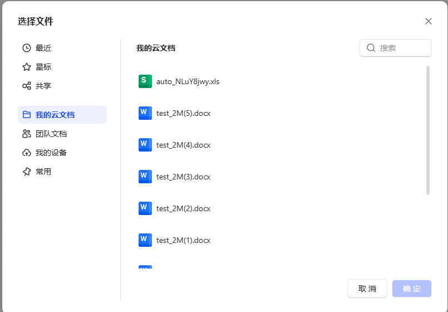Screen dimensions: 448x312
Task: Click the cloud upload icon beside 我的设备
Action: coord(27,153)
